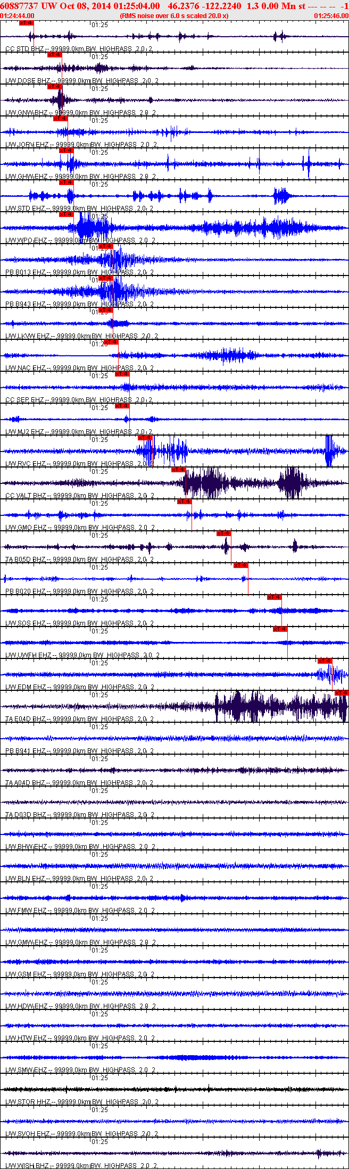Click the coordinates 46.2376 -122.2240
Screen dimensions: 349x1169
click(204, 6)
